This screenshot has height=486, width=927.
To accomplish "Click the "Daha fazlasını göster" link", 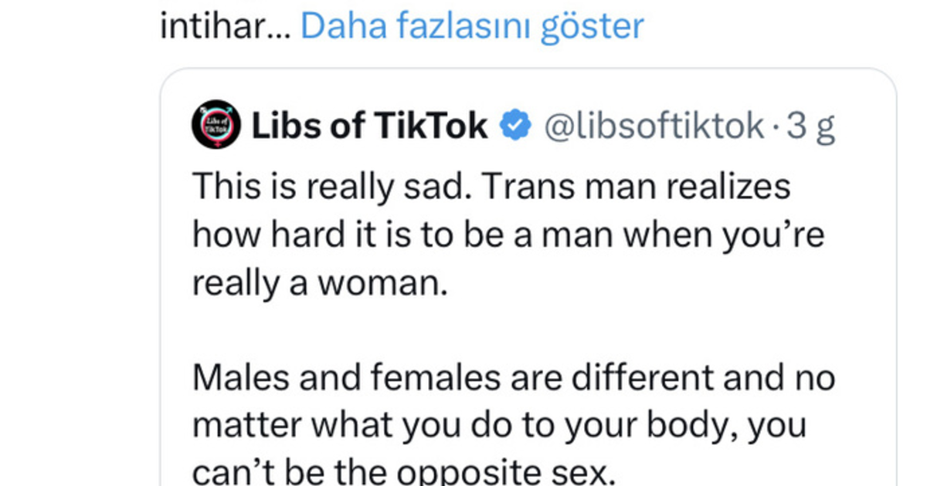I will (471, 26).
